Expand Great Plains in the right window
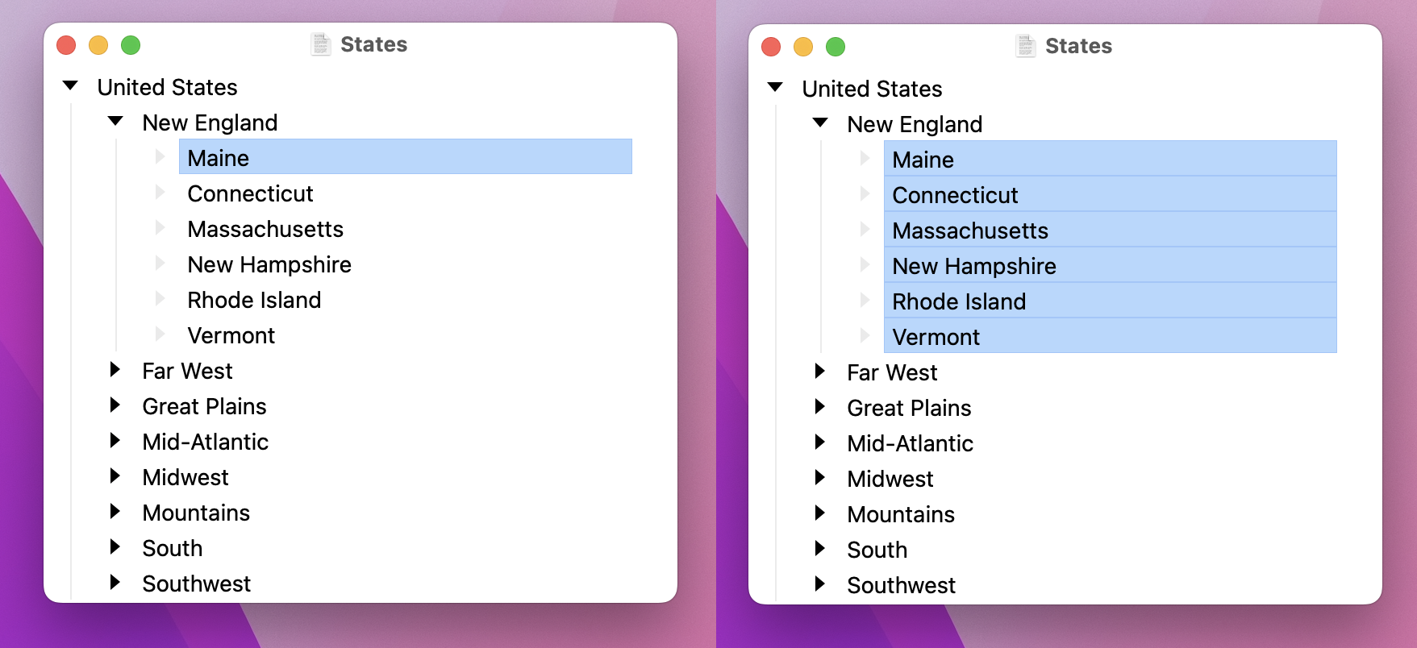Viewport: 1417px width, 648px height. [x=820, y=407]
